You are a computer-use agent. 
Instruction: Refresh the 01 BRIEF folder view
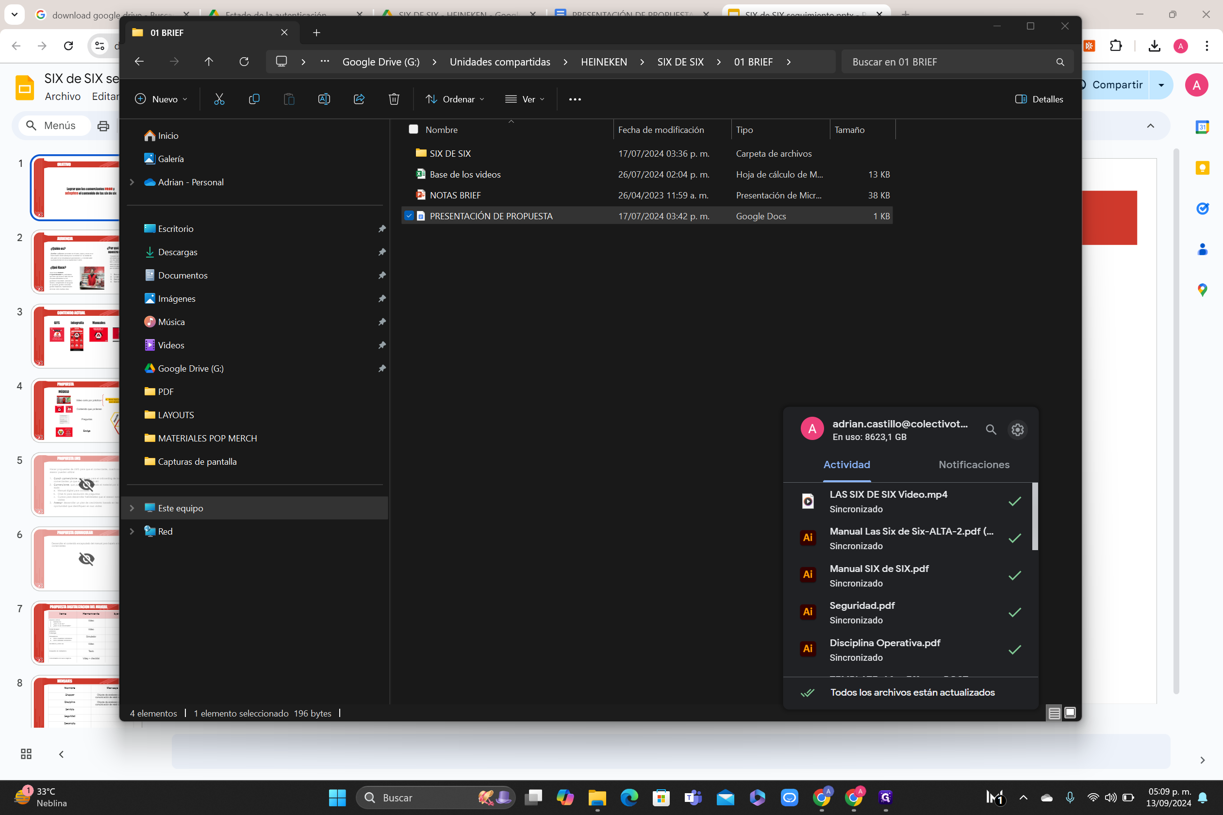point(244,61)
